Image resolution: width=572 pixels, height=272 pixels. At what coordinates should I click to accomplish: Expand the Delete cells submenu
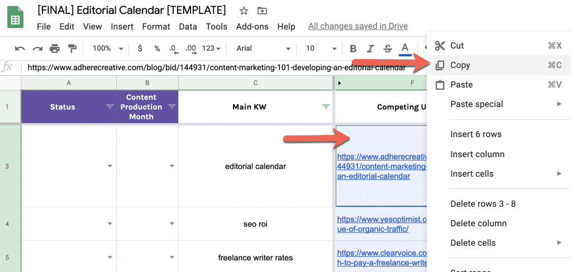point(499,243)
